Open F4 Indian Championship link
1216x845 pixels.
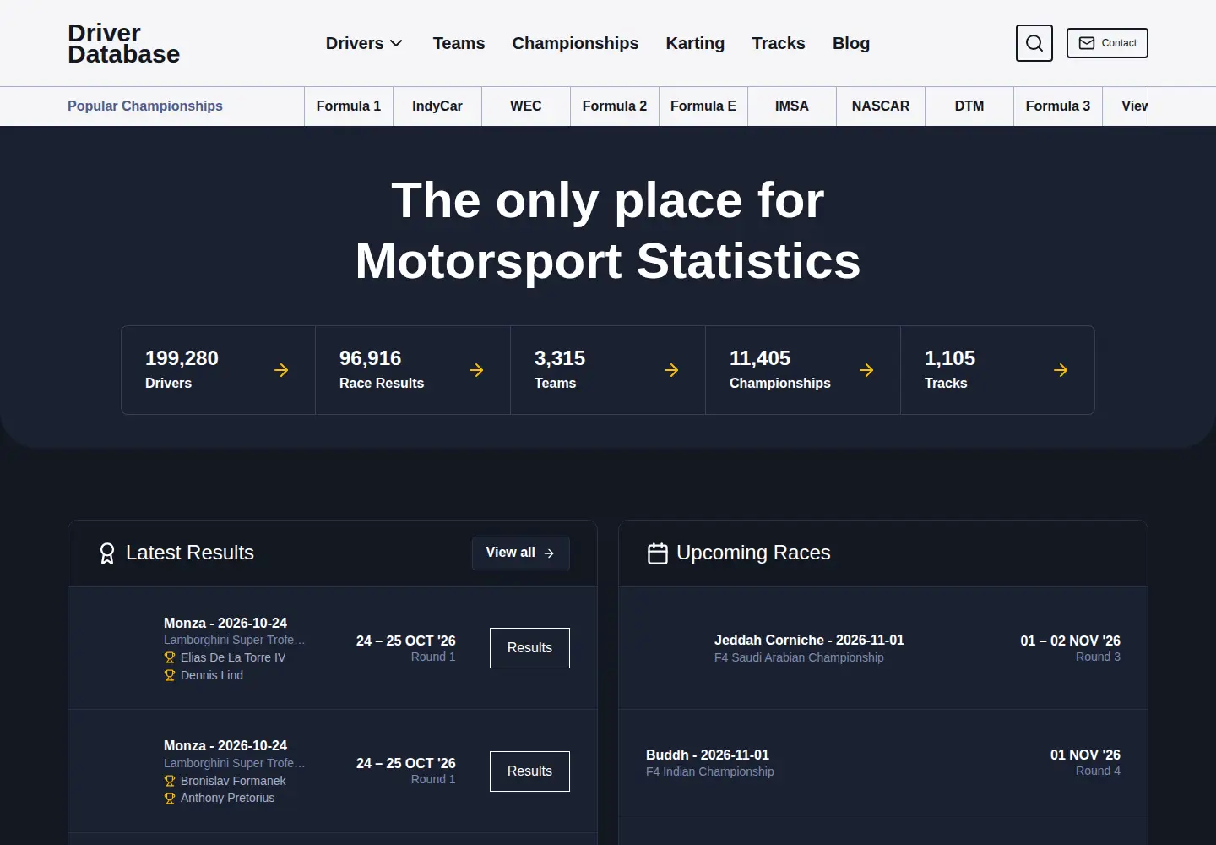[x=710, y=771]
